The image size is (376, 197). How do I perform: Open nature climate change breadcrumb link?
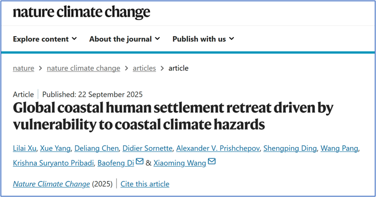point(83,68)
